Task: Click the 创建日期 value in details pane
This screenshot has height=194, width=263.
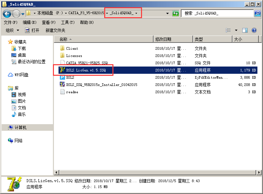Action: coord(179,181)
